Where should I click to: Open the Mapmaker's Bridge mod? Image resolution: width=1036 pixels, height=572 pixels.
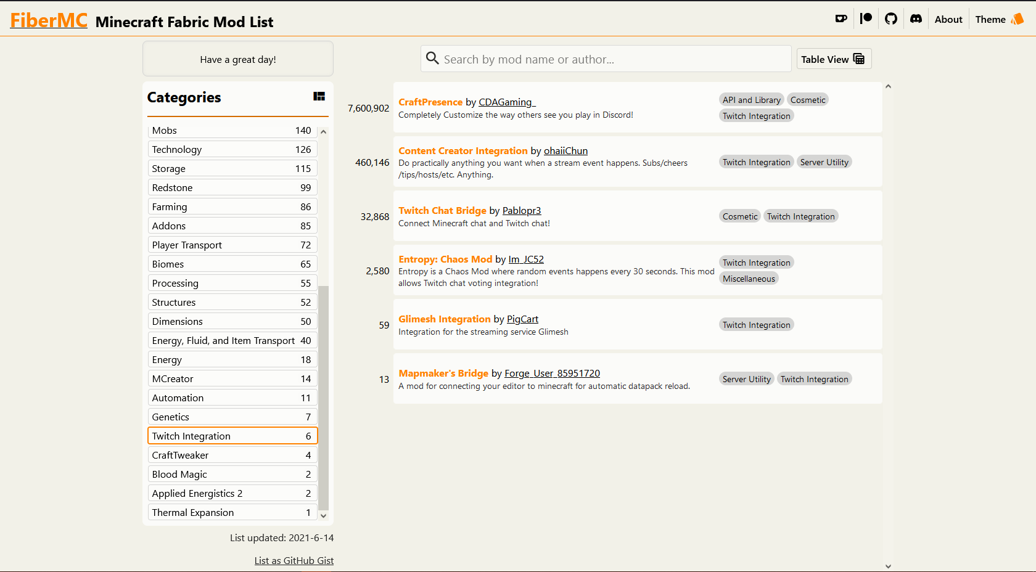[443, 373]
